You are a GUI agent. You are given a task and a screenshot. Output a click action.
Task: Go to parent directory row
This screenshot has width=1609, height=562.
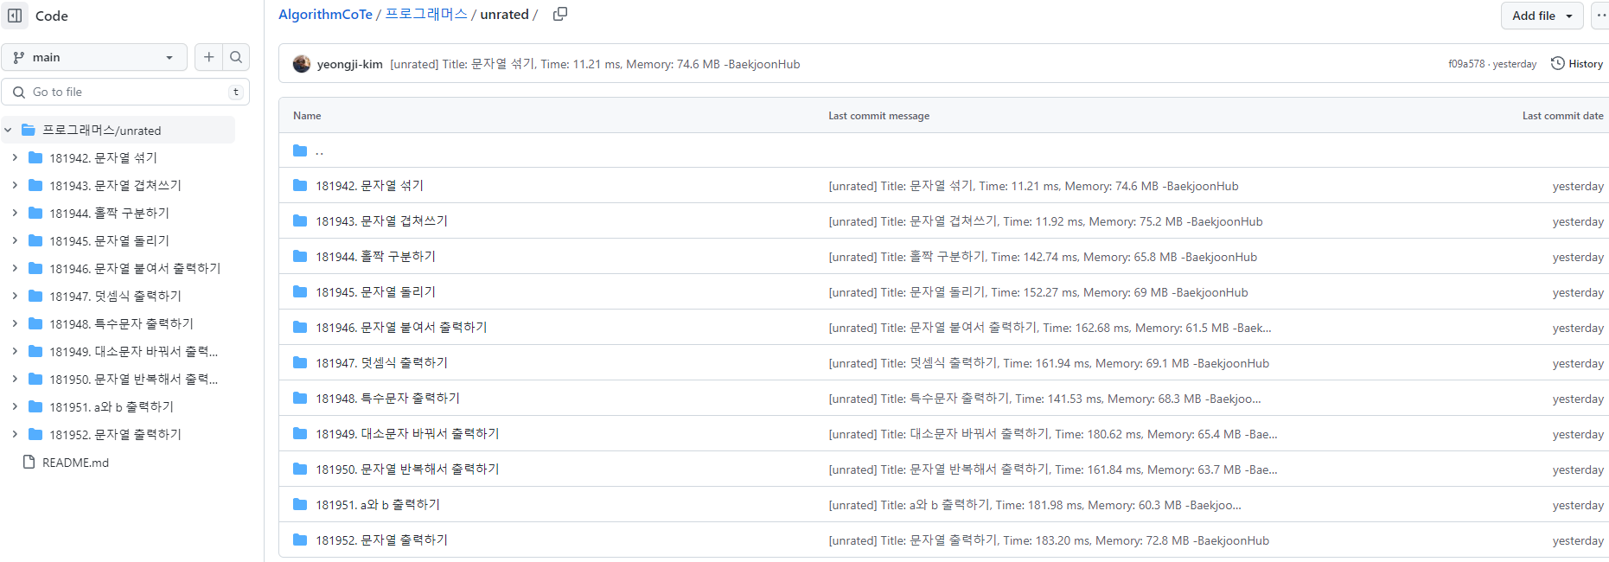943,150
